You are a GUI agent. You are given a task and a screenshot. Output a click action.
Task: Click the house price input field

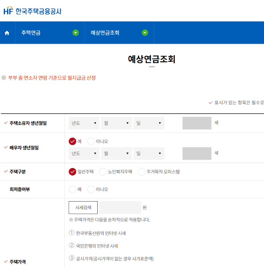(x=120, y=208)
